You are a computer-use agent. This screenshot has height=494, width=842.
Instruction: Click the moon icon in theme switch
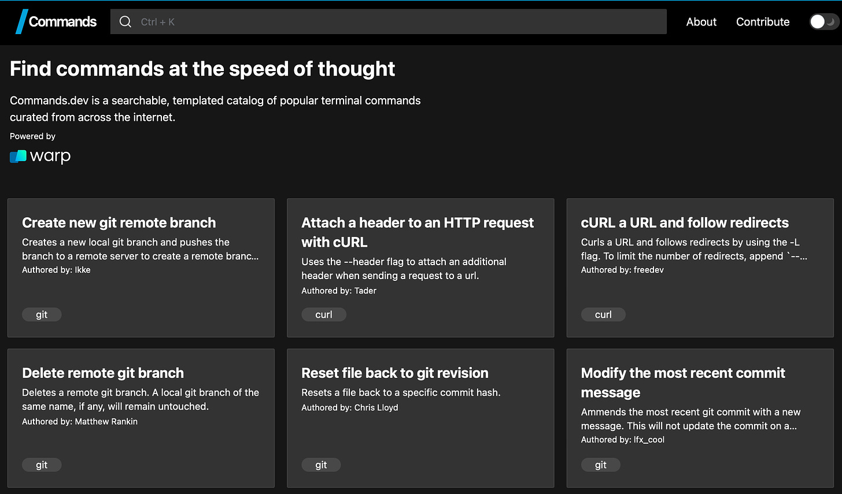831,22
